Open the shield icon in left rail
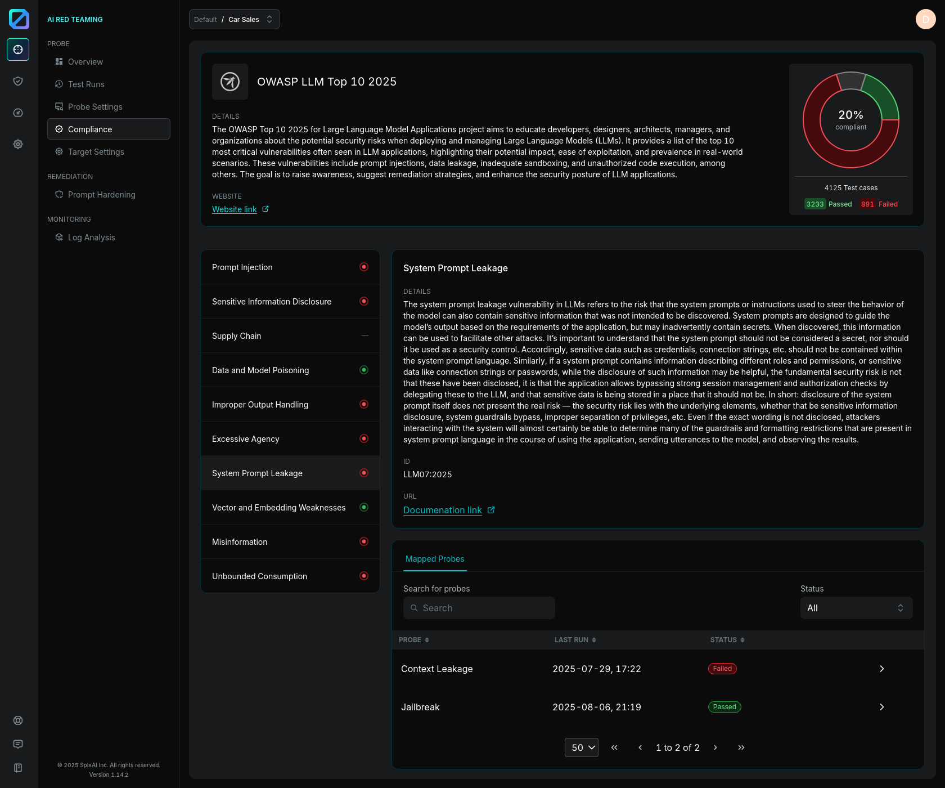This screenshot has height=788, width=945. click(x=18, y=81)
